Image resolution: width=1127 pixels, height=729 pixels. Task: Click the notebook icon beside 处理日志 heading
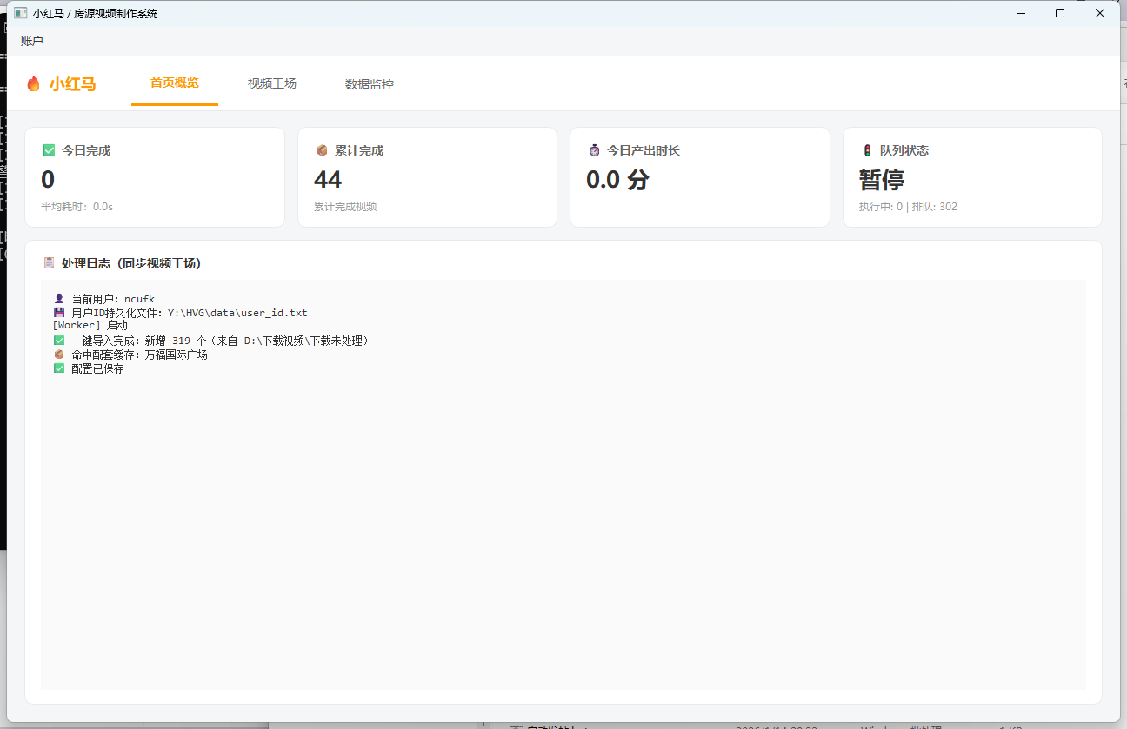pyautogui.click(x=50, y=263)
